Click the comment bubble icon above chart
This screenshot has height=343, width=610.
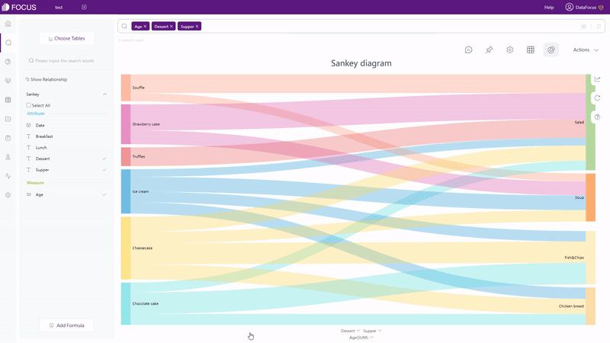pos(468,50)
